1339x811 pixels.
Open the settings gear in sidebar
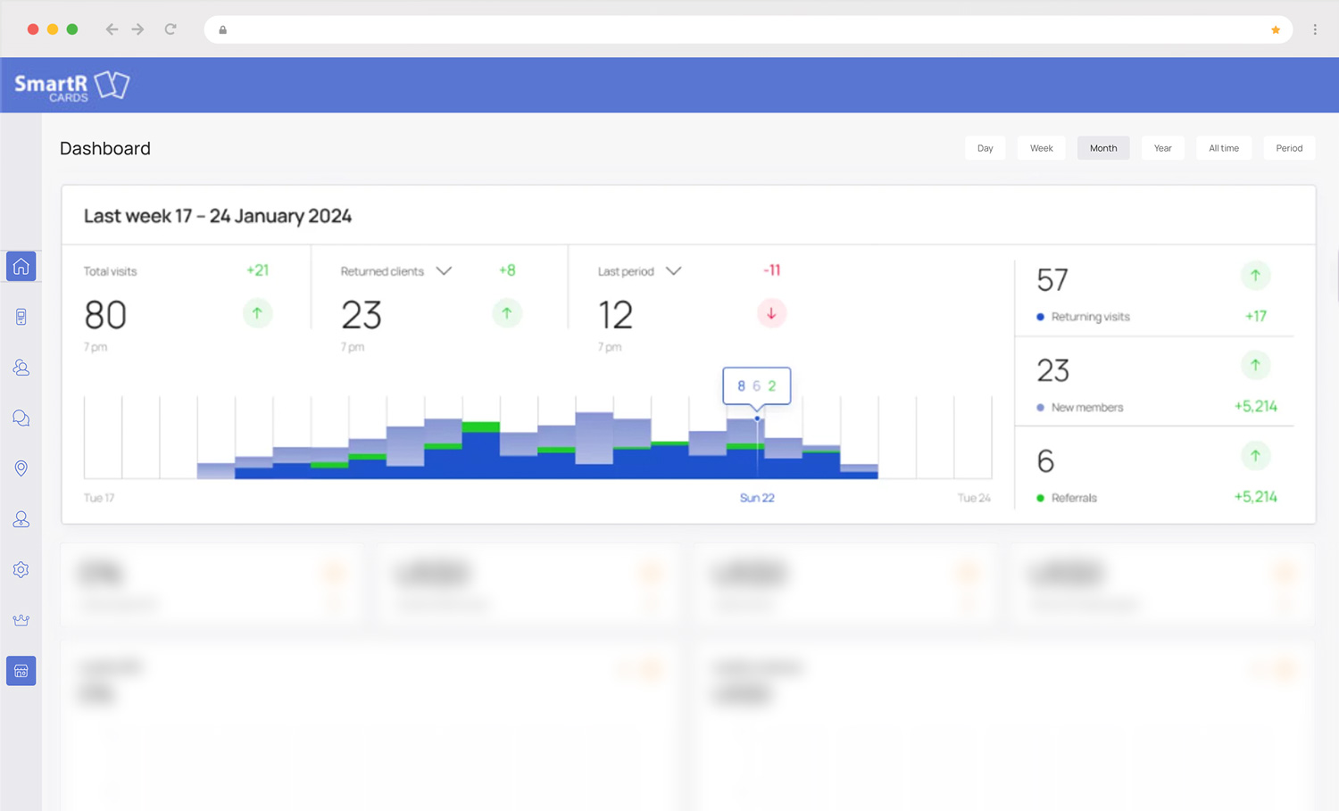click(x=21, y=570)
